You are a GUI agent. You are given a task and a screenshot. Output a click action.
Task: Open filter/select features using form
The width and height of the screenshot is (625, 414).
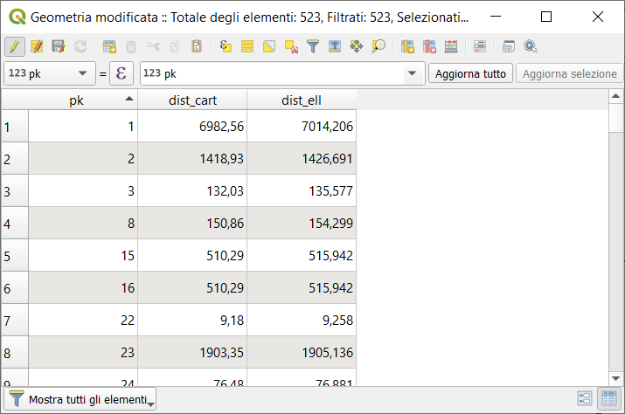point(312,46)
